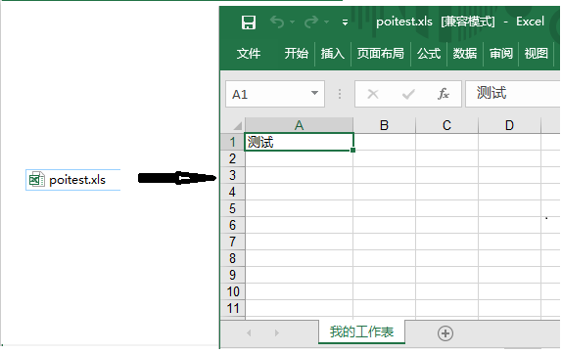Image resolution: width=562 pixels, height=353 pixels.
Task: Click the formula bar resize dots handle
Action: coord(340,94)
